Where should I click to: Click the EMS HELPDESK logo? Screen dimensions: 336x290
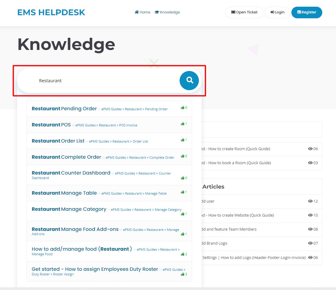coord(51,12)
